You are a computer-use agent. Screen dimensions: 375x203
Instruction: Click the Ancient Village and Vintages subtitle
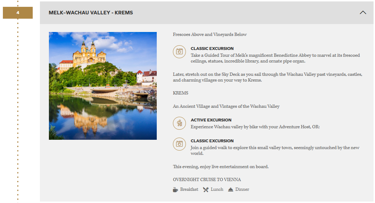coord(226,106)
